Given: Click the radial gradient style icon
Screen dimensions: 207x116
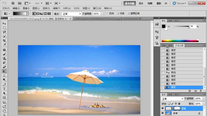Looking at the screenshot, I should [x=38, y=14].
